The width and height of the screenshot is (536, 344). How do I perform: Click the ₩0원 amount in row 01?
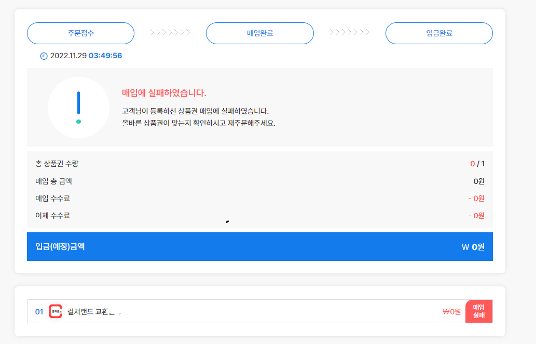pyautogui.click(x=451, y=311)
